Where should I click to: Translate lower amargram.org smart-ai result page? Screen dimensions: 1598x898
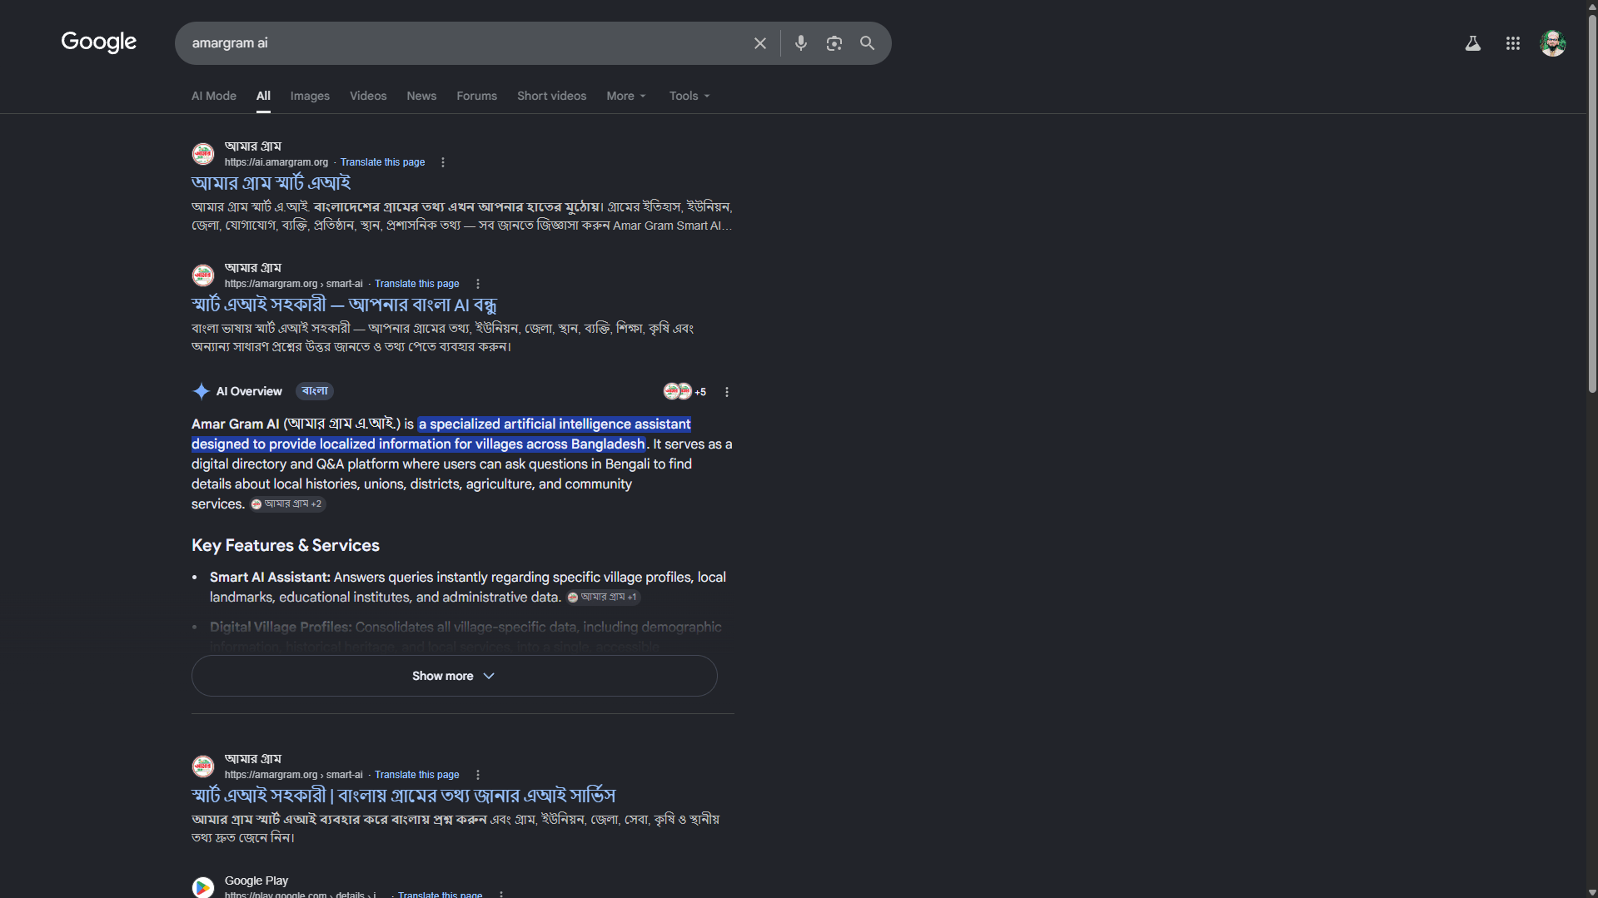(x=416, y=775)
